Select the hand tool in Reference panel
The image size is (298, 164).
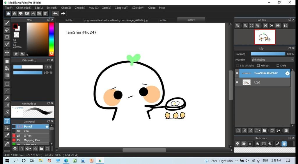284,144
